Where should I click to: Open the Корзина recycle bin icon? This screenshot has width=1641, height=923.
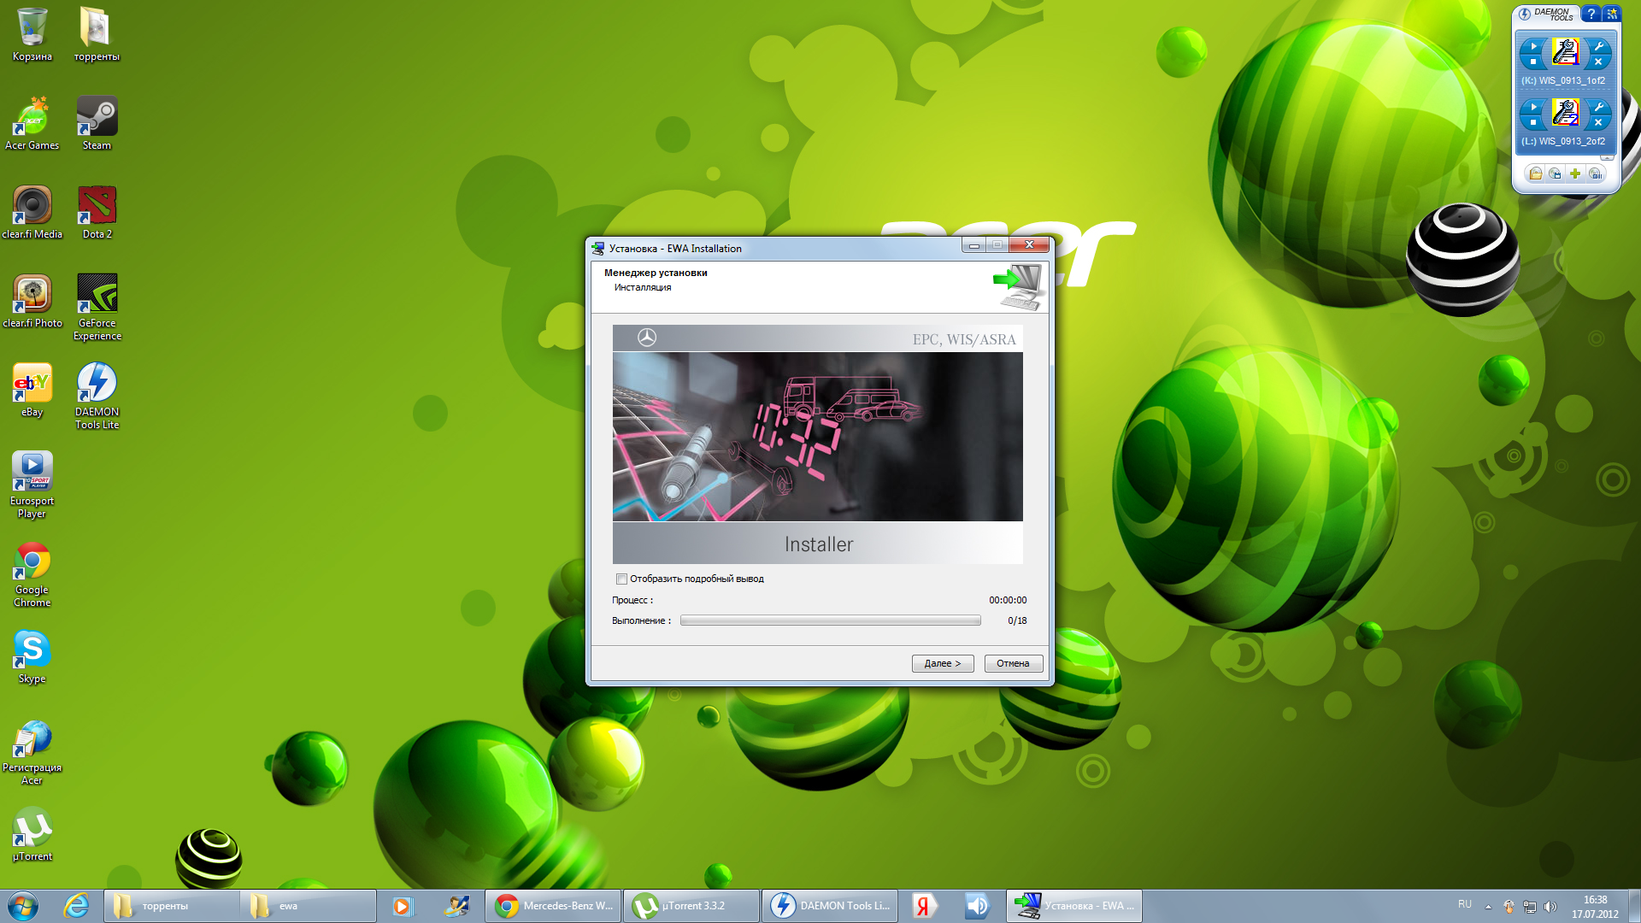(x=32, y=35)
